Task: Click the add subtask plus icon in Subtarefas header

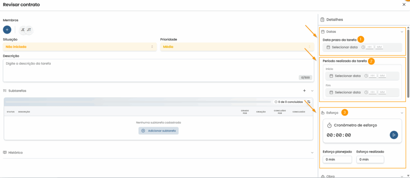Action: pos(304,91)
